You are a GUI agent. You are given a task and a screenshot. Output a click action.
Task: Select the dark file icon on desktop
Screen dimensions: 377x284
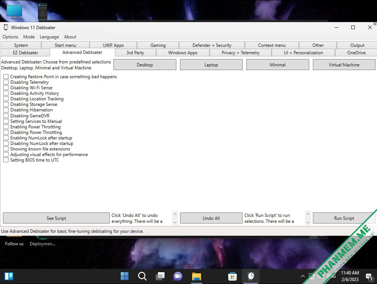click(x=43, y=11)
